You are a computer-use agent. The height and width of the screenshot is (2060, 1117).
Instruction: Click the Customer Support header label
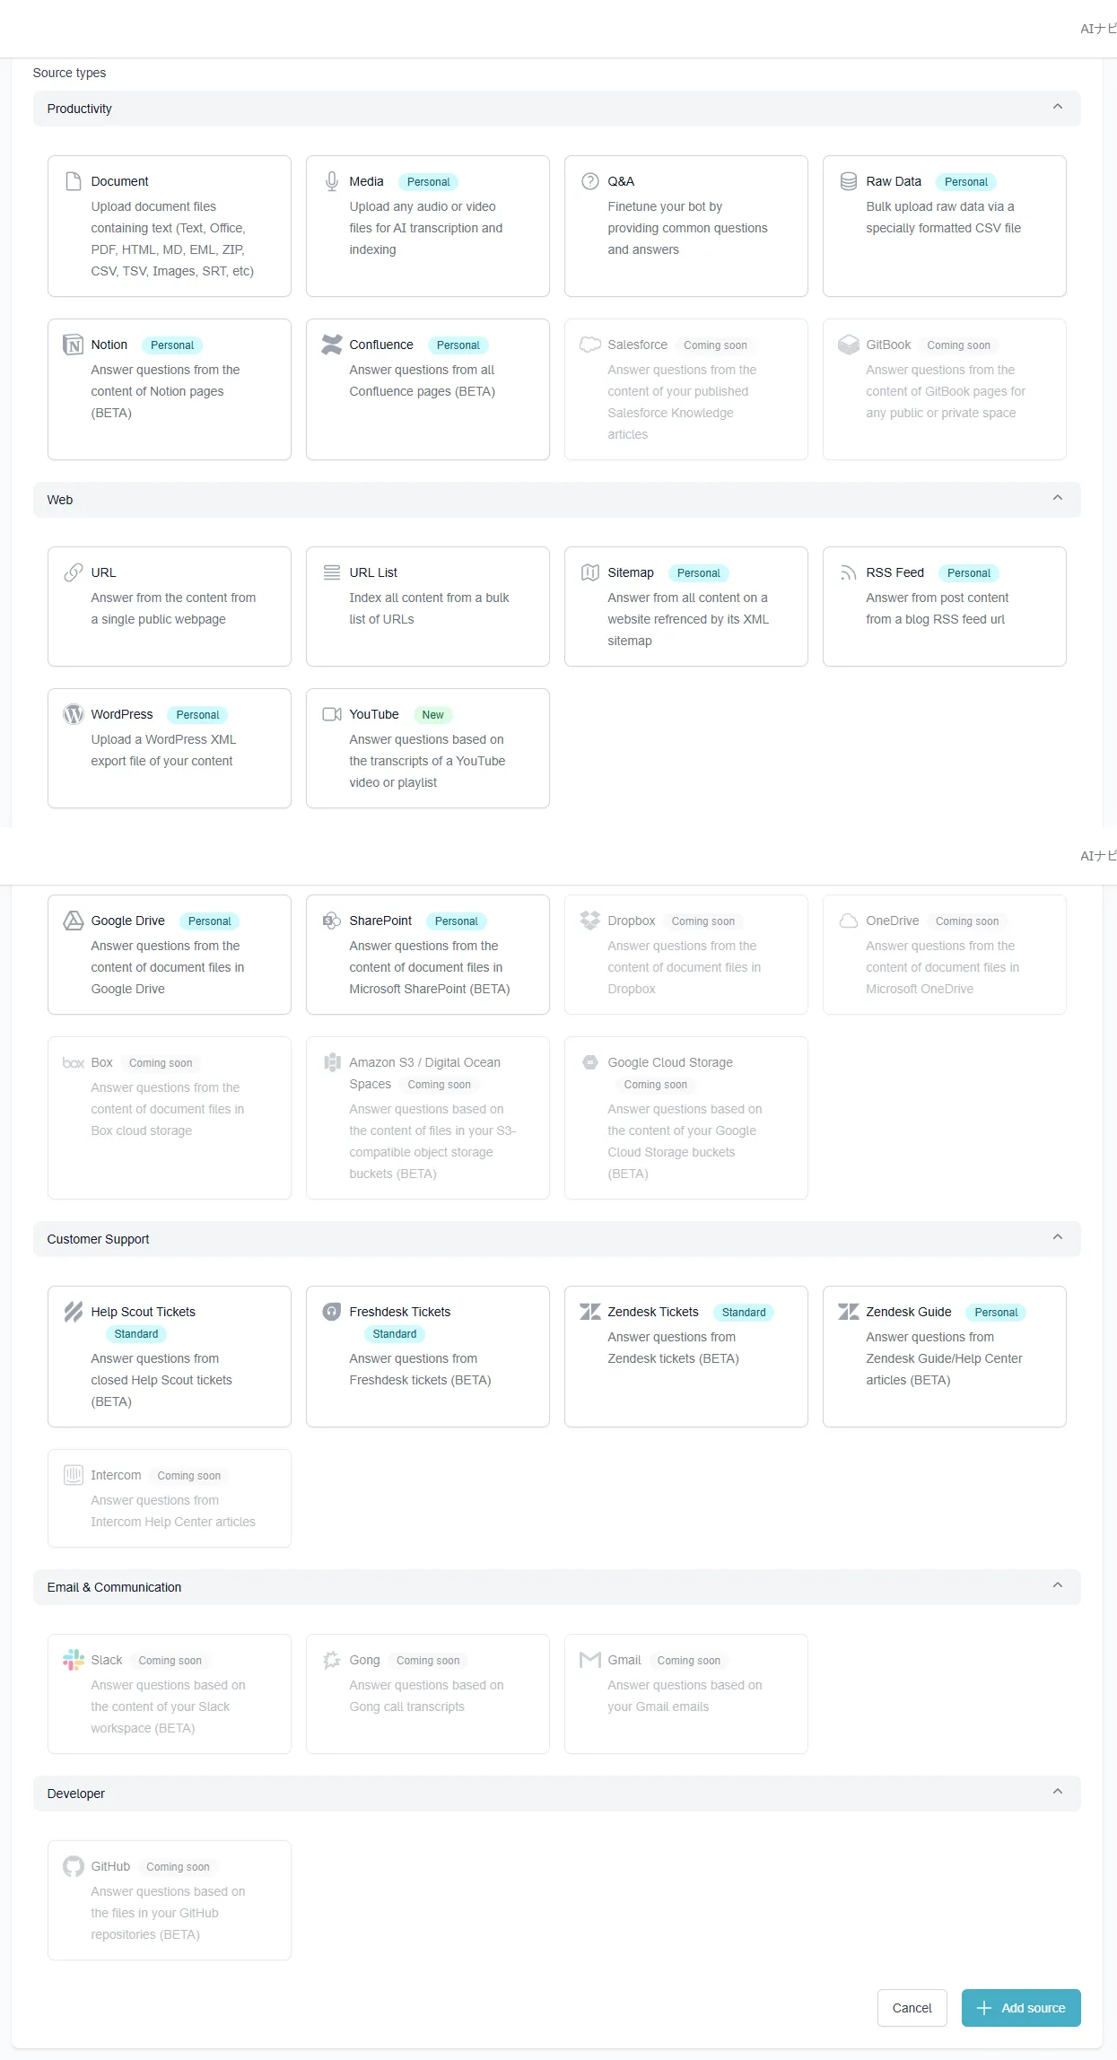[98, 1239]
